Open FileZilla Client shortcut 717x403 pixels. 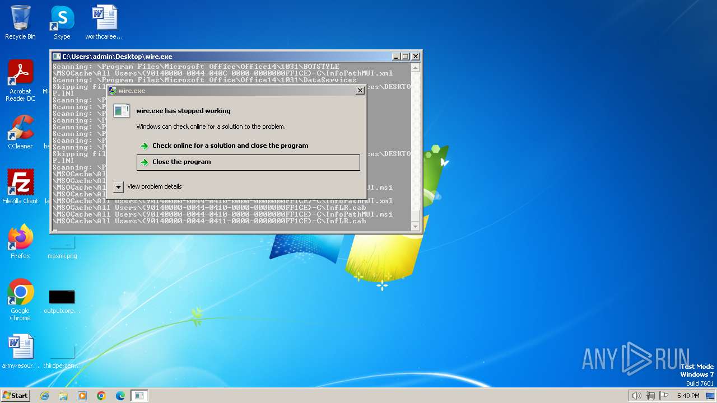(20, 187)
